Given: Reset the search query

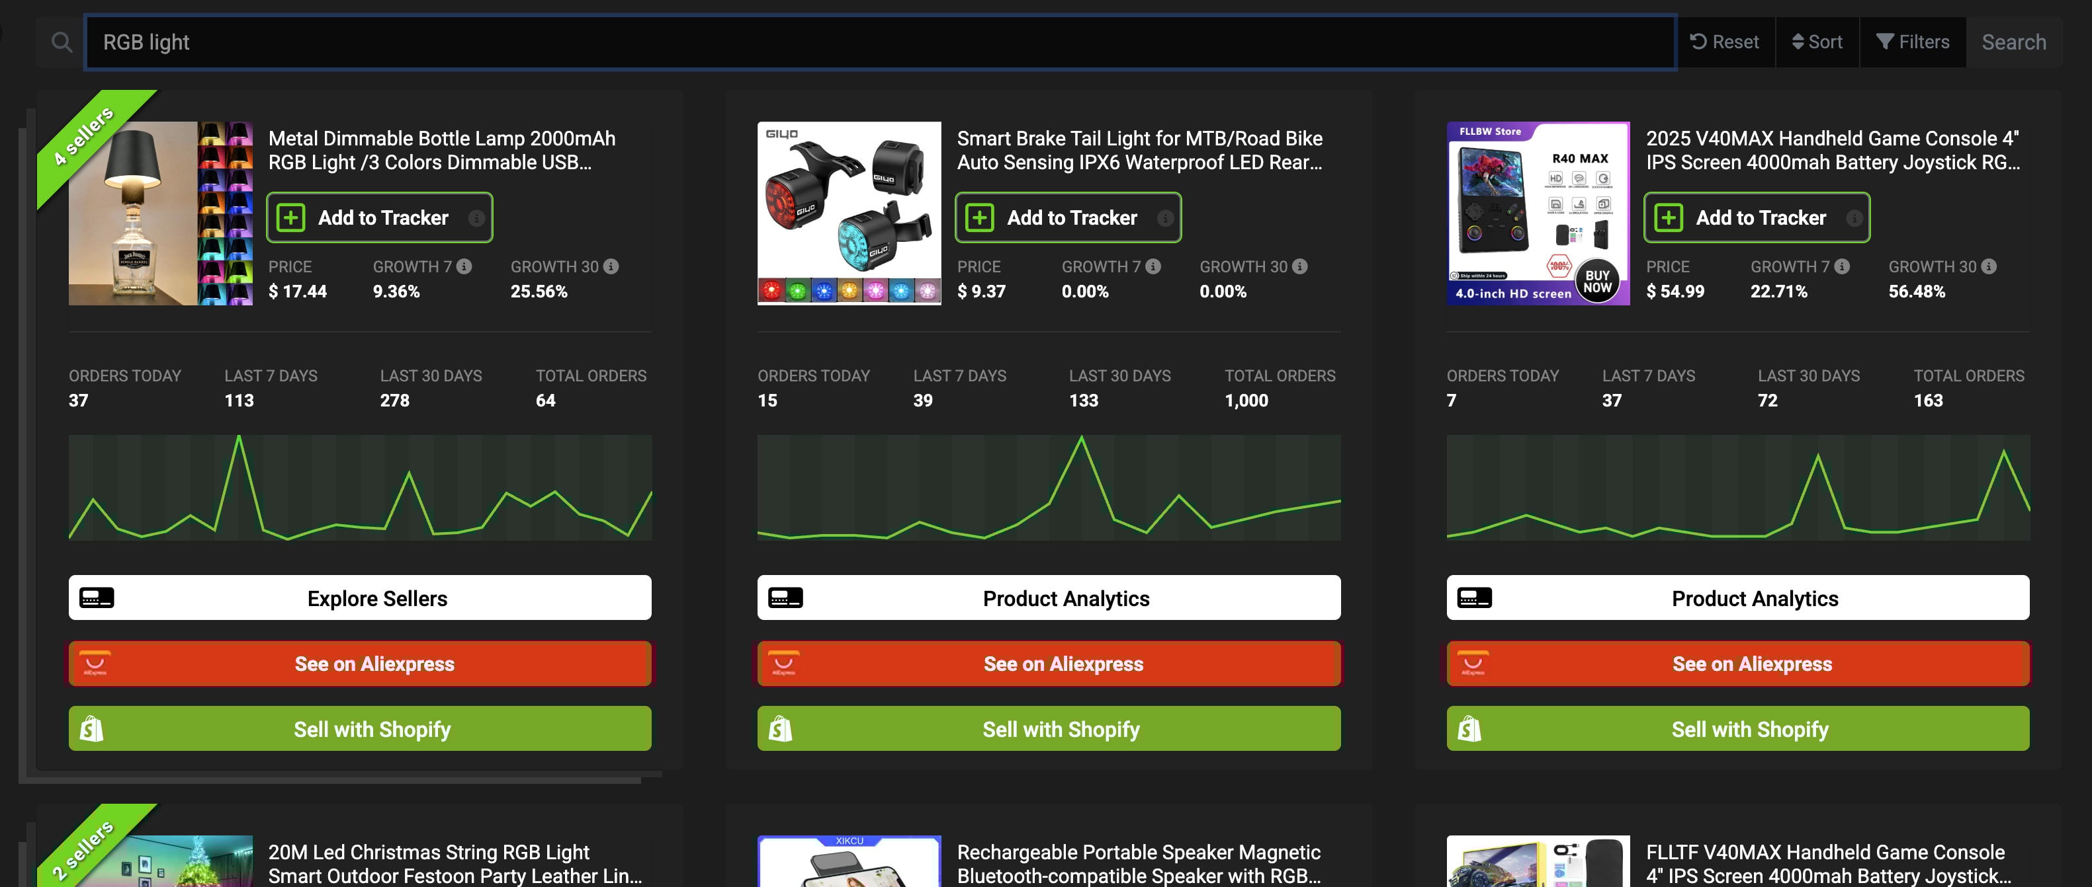Looking at the screenshot, I should pyautogui.click(x=1724, y=42).
